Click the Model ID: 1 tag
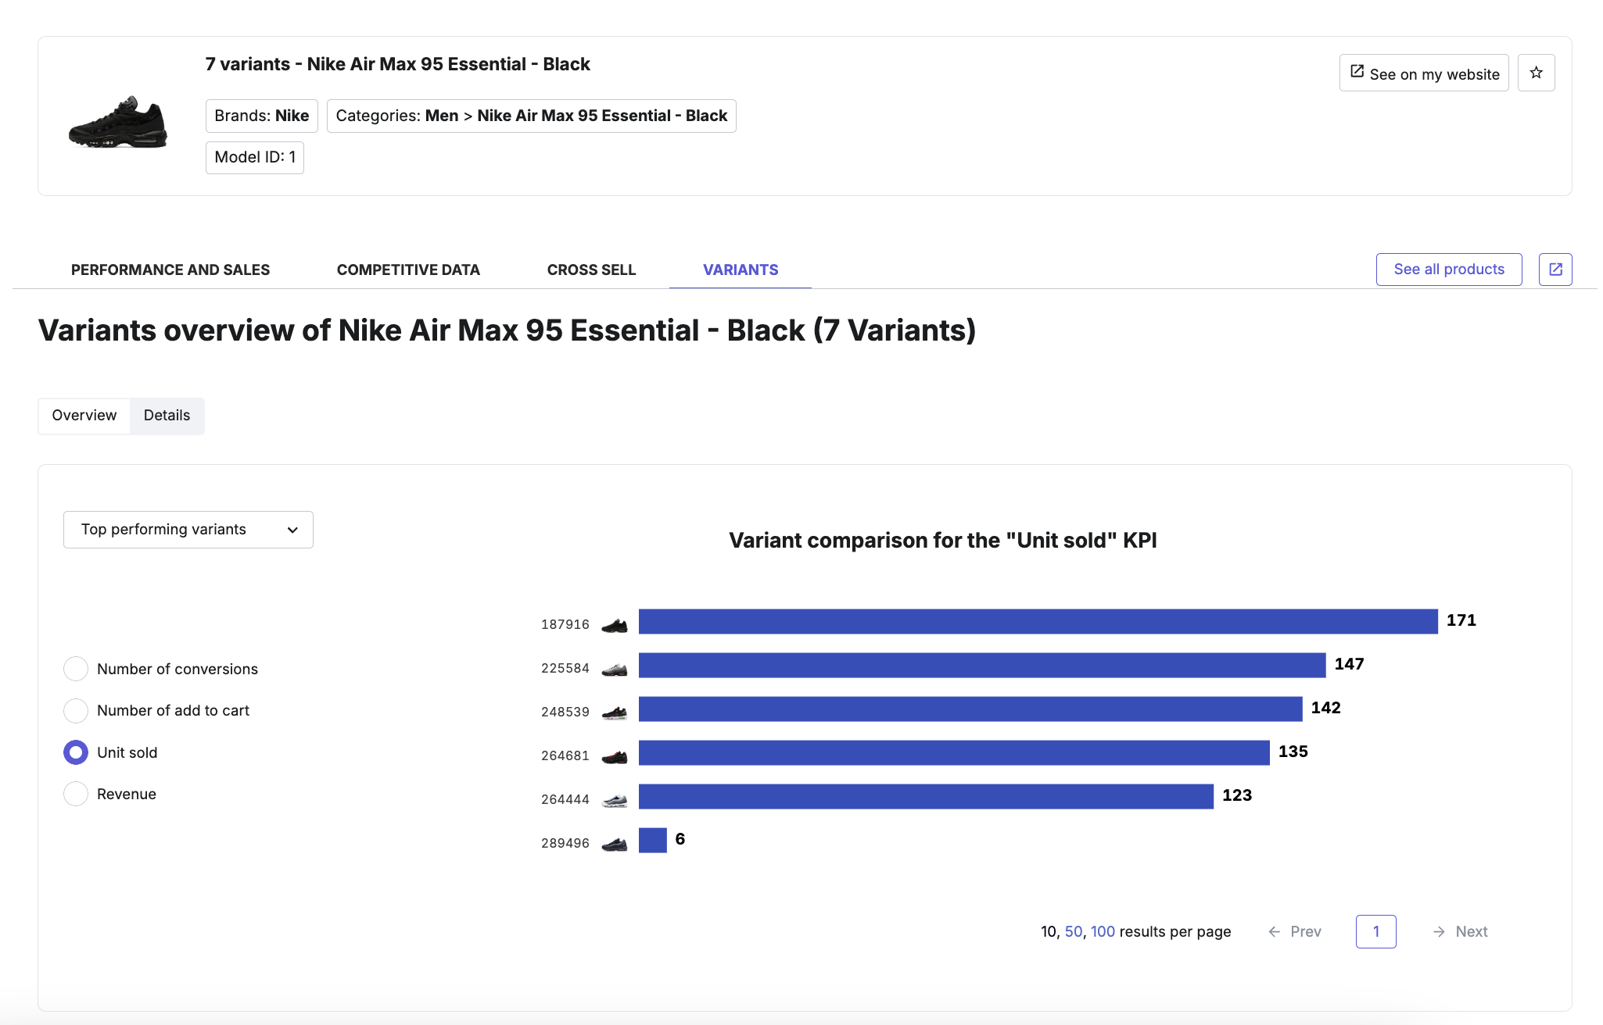This screenshot has width=1603, height=1025. 255,157
